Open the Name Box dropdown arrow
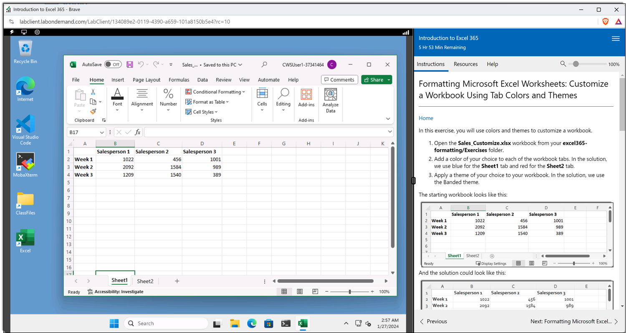 click(x=101, y=133)
